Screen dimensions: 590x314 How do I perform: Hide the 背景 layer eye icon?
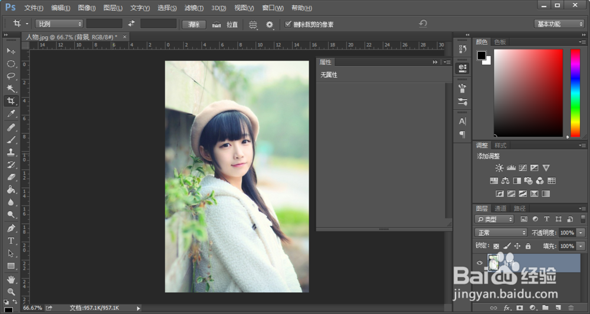click(479, 263)
